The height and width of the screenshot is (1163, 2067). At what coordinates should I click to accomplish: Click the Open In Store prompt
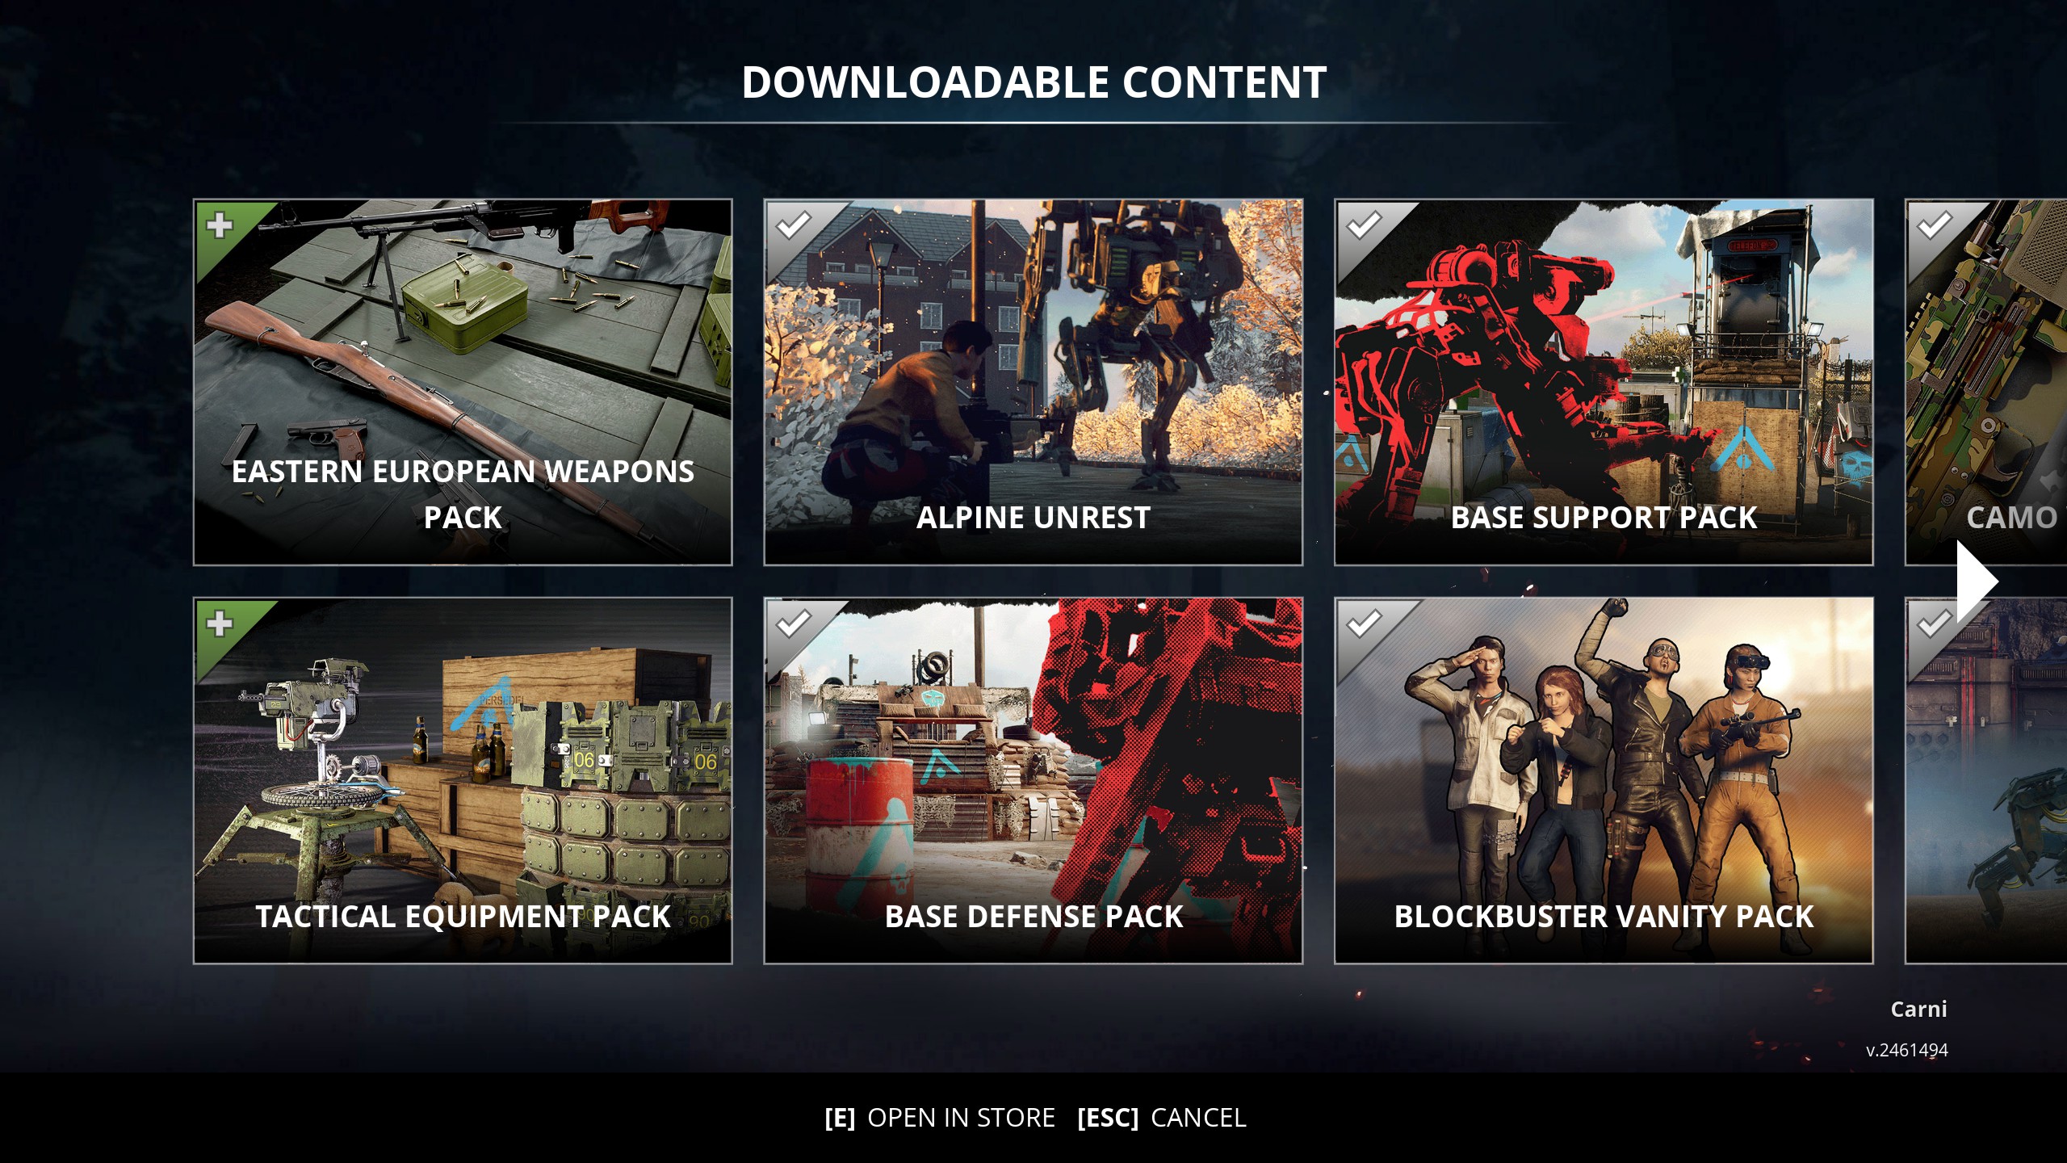pos(940,1118)
